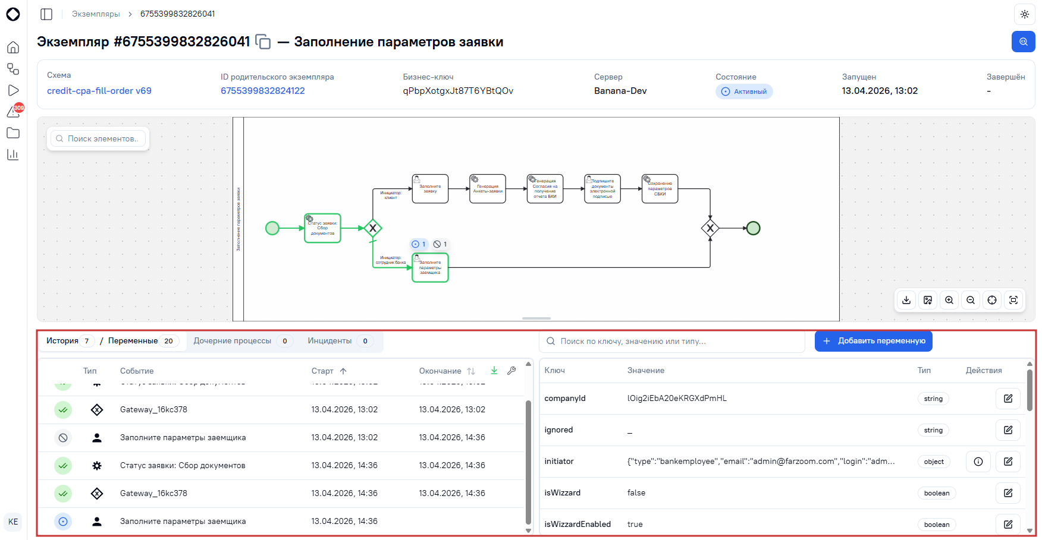The width and height of the screenshot is (1042, 540).
Task: Select the Gateway_16kc378 row started 14:36
Action: (x=281, y=494)
